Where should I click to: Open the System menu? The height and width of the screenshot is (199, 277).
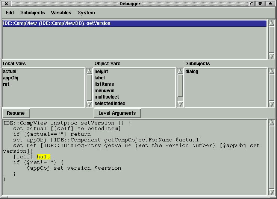tap(86, 13)
